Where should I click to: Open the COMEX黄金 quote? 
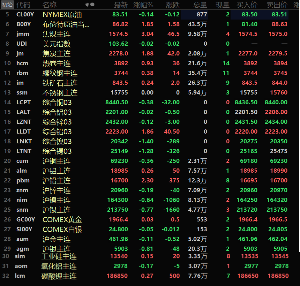pyautogui.click(x=62, y=220)
